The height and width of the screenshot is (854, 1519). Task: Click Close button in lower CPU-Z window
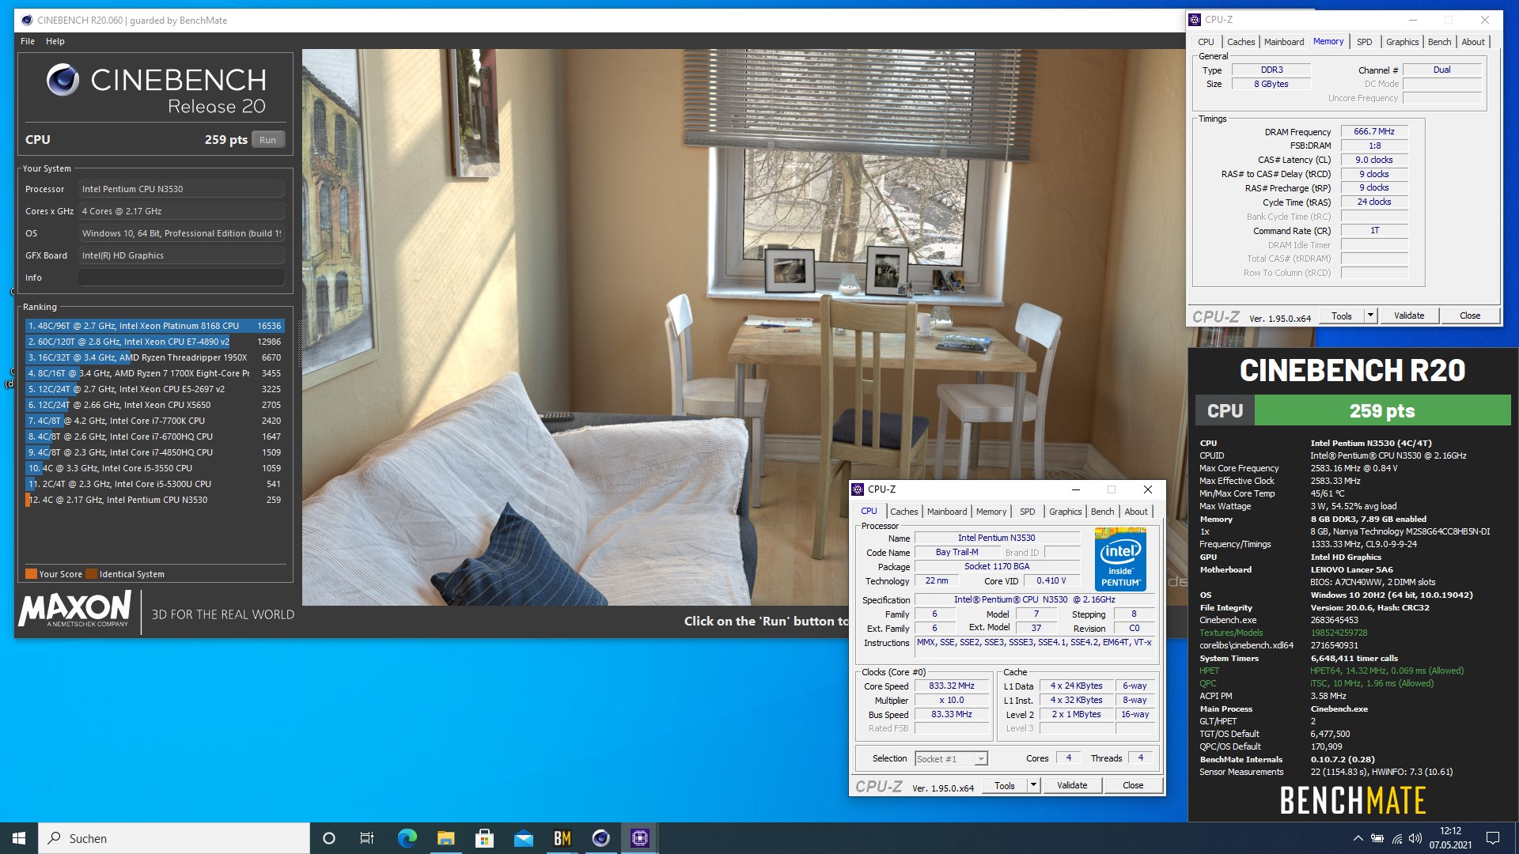[x=1133, y=785]
